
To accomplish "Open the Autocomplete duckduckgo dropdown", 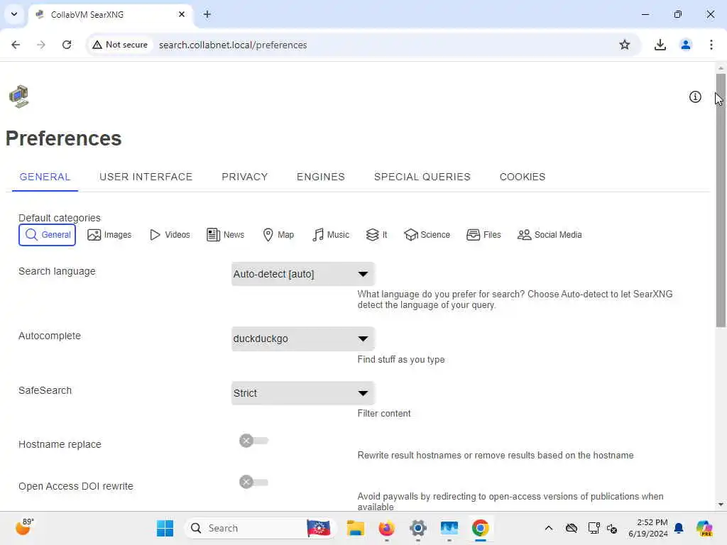I will pos(302,338).
